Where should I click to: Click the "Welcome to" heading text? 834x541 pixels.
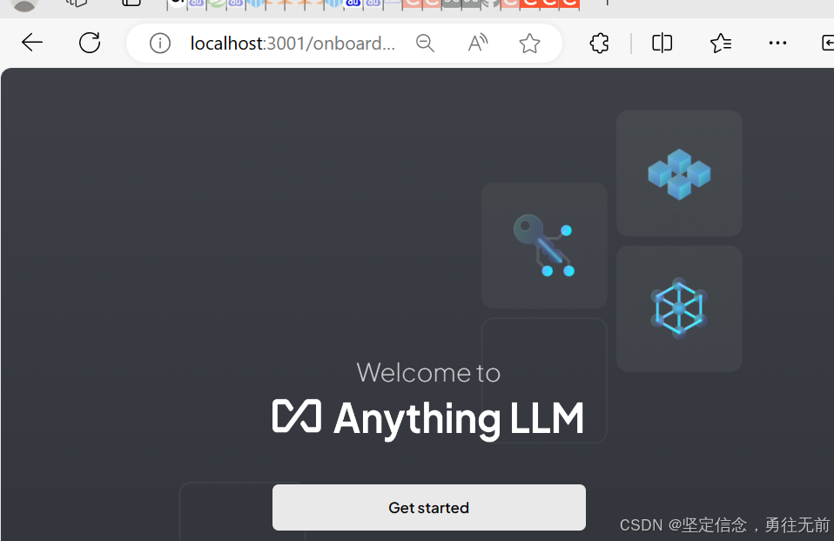[x=428, y=372]
